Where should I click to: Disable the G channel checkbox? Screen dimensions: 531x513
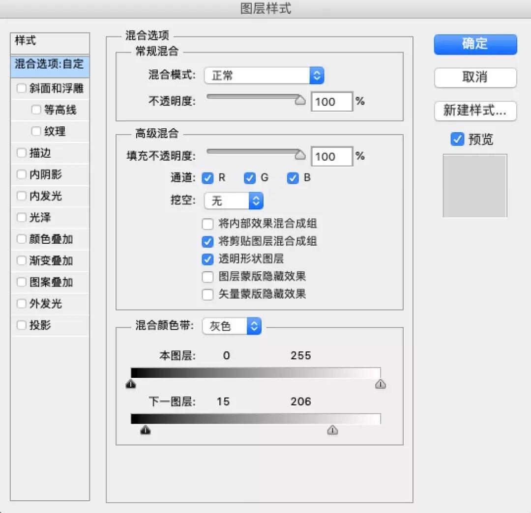tap(250, 178)
